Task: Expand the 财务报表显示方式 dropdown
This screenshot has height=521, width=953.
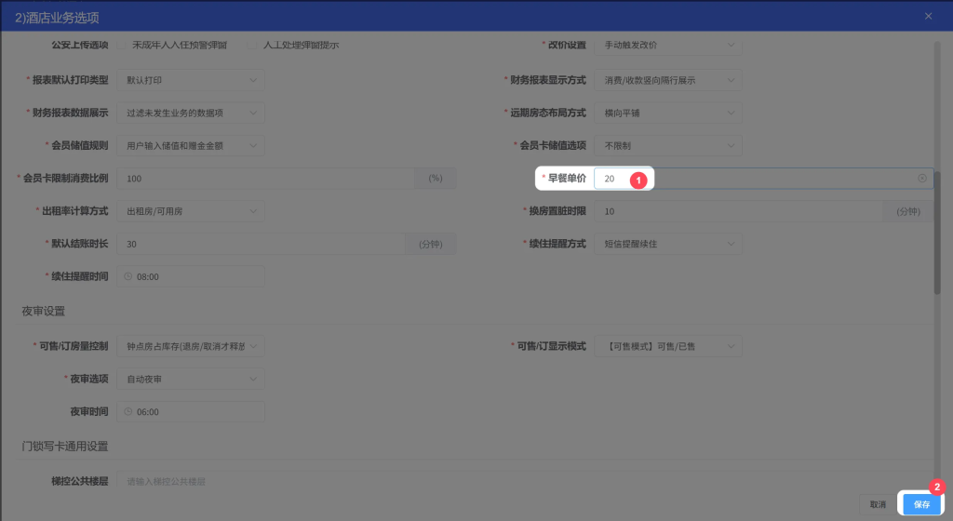Action: point(668,80)
